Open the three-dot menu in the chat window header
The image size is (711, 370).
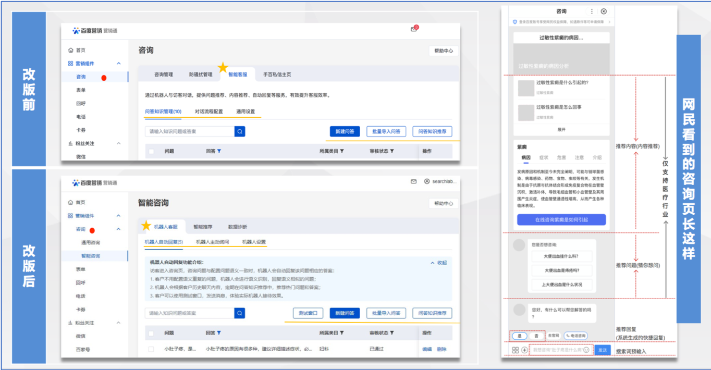(592, 11)
